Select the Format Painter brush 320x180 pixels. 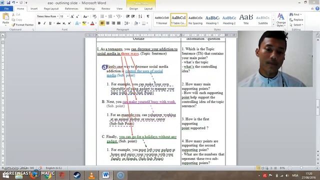22,24
